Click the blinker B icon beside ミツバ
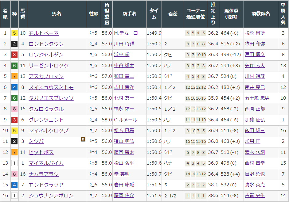 [83, 139]
